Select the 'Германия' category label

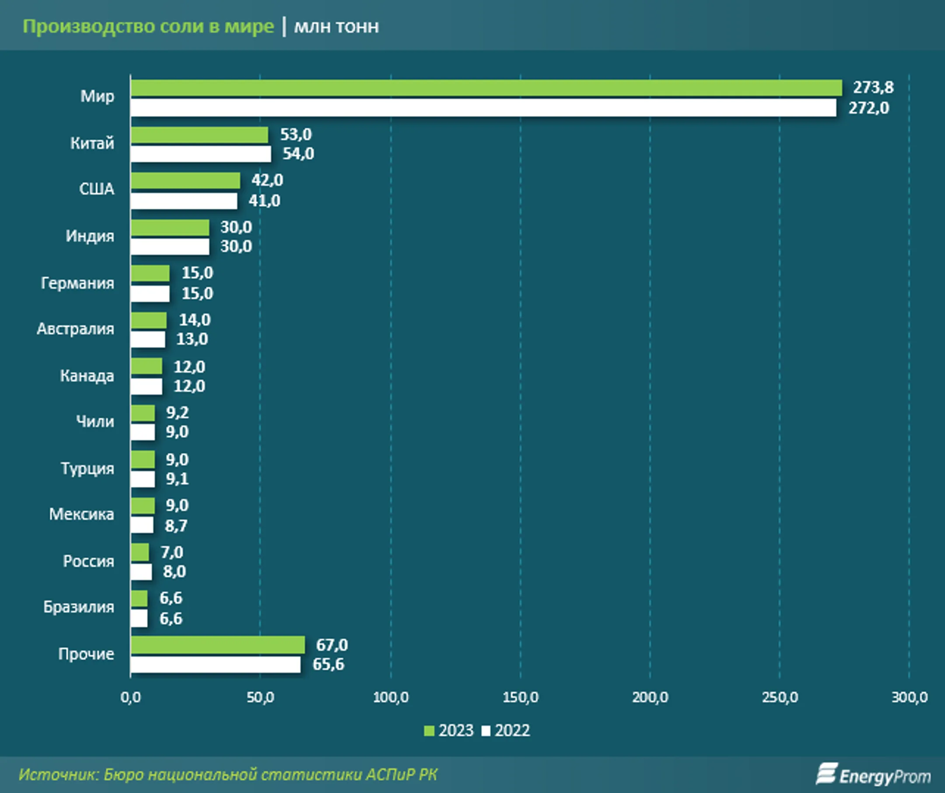click(77, 283)
